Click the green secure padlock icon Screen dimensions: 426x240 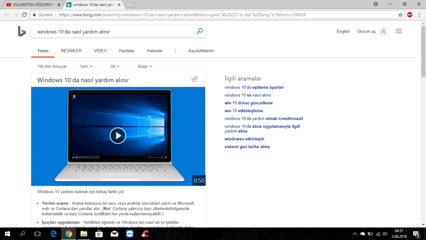coord(34,15)
